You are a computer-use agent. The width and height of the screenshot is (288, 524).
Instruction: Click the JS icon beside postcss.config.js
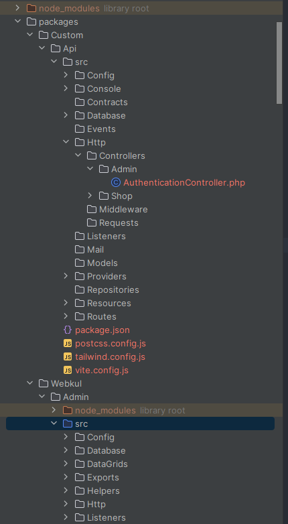coord(68,343)
